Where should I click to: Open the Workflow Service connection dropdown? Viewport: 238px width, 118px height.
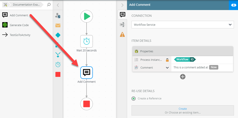pyautogui.click(x=183, y=24)
